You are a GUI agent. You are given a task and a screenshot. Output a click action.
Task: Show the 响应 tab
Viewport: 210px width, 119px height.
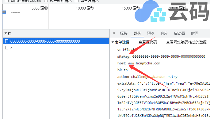click(x=164, y=33)
